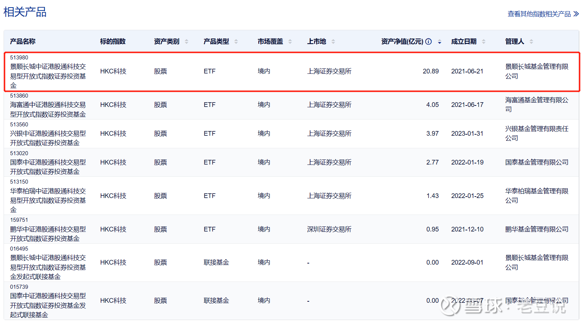The height and width of the screenshot is (324, 583).
Task: Click manager 国泰基金管理有限公司 in row 513020
Action: pyautogui.click(x=537, y=162)
